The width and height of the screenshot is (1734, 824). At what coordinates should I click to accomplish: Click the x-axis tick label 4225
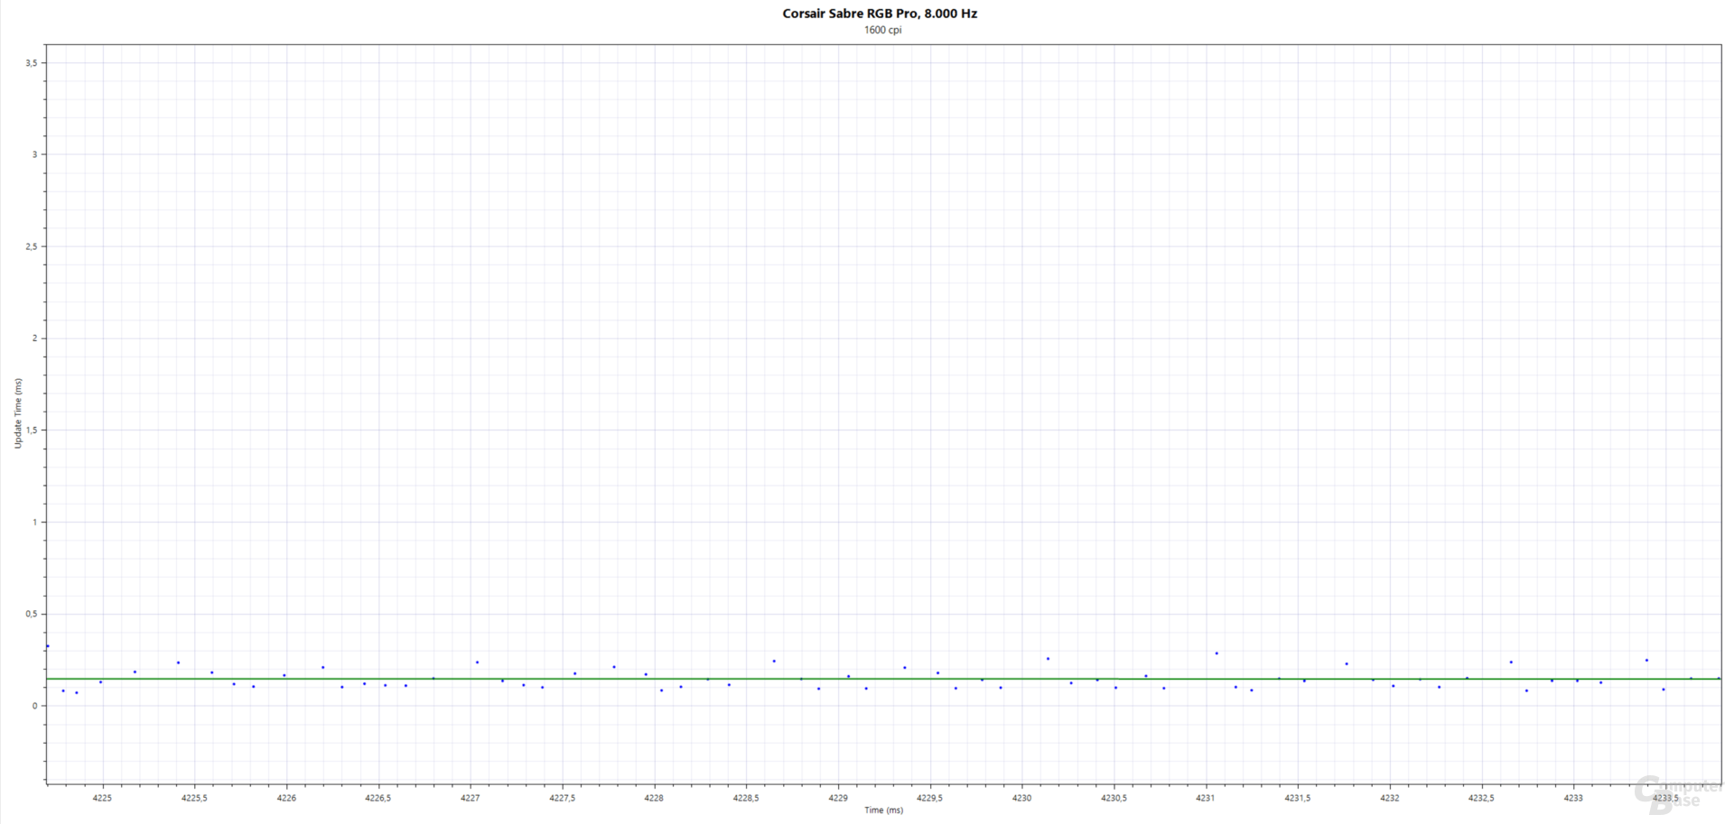pyautogui.click(x=102, y=798)
